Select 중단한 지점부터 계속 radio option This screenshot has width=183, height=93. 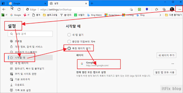pos(69,41)
